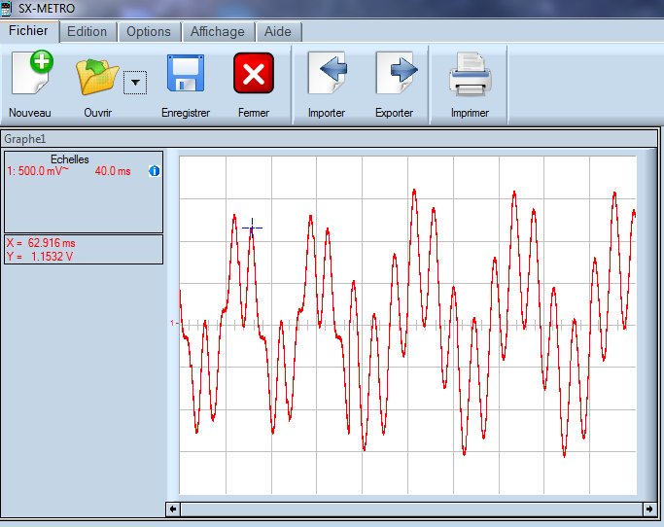664x527 pixels.
Task: Click the blue crosshair cursor on the waveform
Action: point(253,228)
